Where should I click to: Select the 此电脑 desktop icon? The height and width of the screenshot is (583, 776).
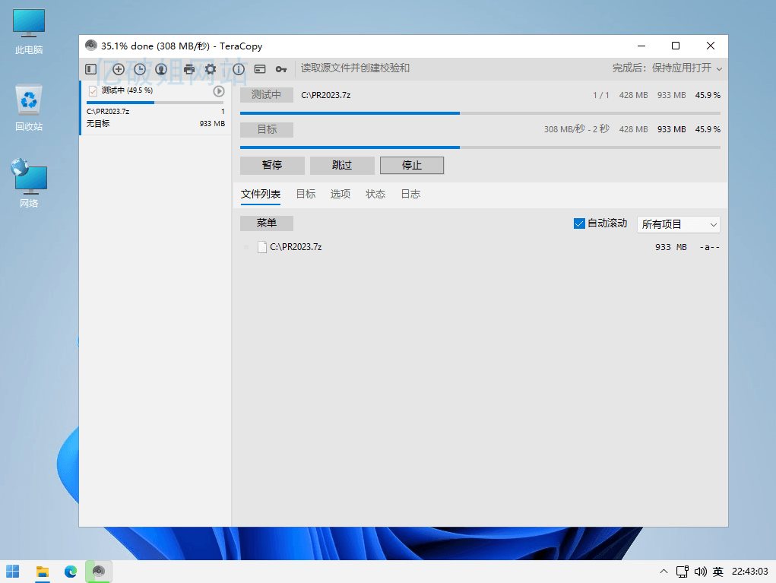coord(29,32)
